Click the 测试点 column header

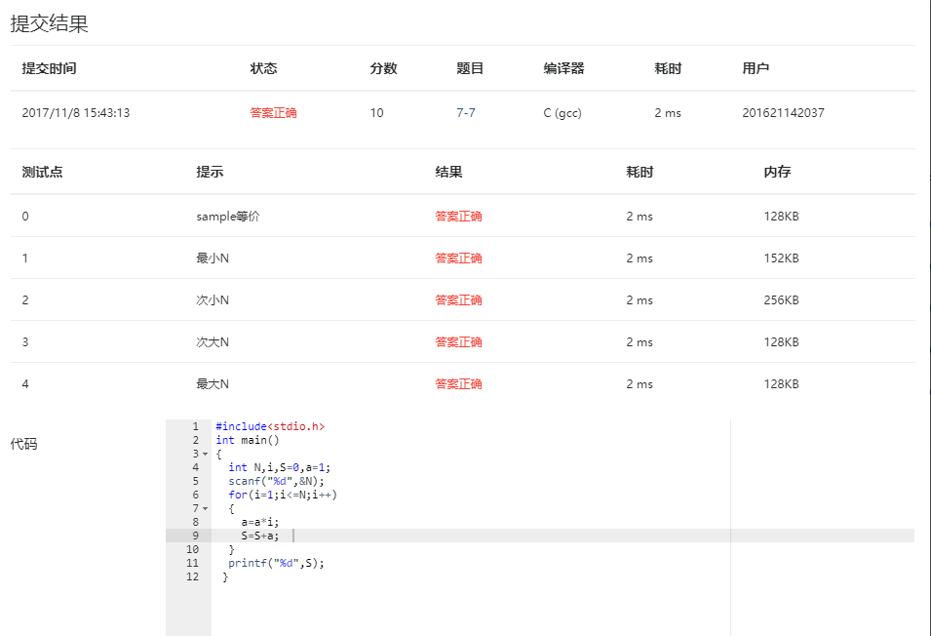tap(42, 173)
